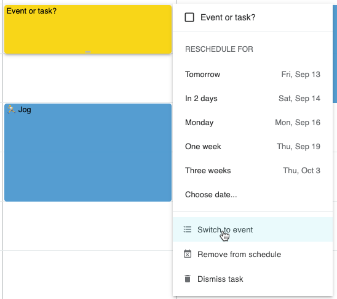The height and width of the screenshot is (299, 337).
Task: Reschedule for Monday
Action: tap(253, 122)
